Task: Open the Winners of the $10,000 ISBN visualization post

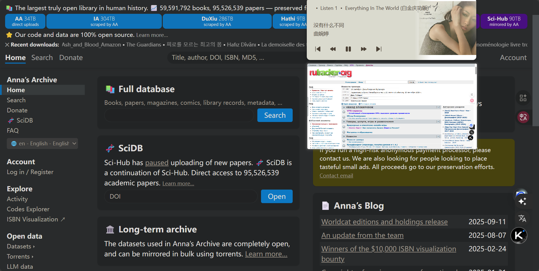Action: tap(389, 254)
